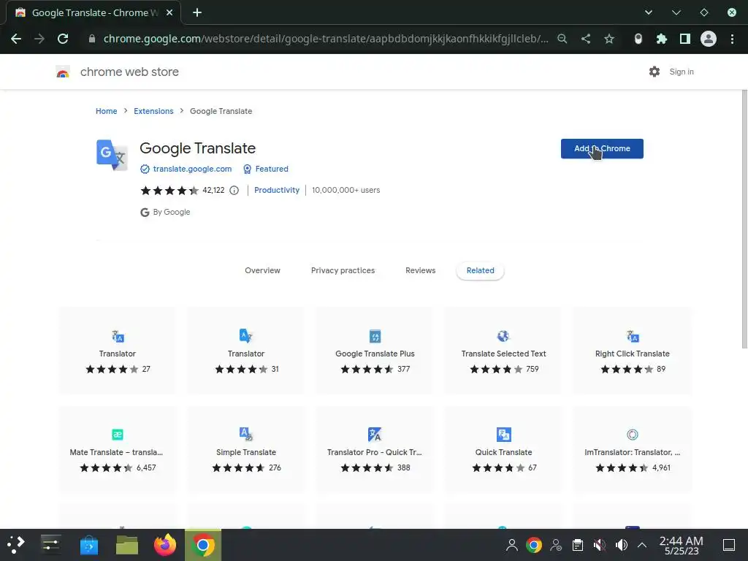Launch Firefox from the taskbar
The width and height of the screenshot is (748, 561).
coord(165,545)
